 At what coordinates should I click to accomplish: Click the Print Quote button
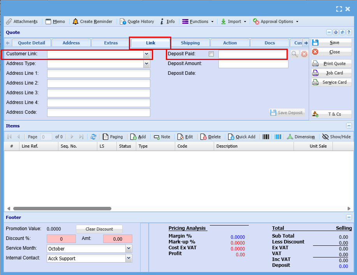coord(331,63)
